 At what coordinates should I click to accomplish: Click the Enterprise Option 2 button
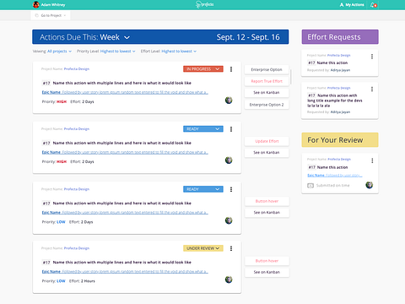click(x=267, y=105)
